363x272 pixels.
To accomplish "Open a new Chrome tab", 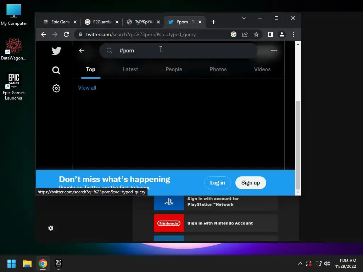I will tap(213, 22).
